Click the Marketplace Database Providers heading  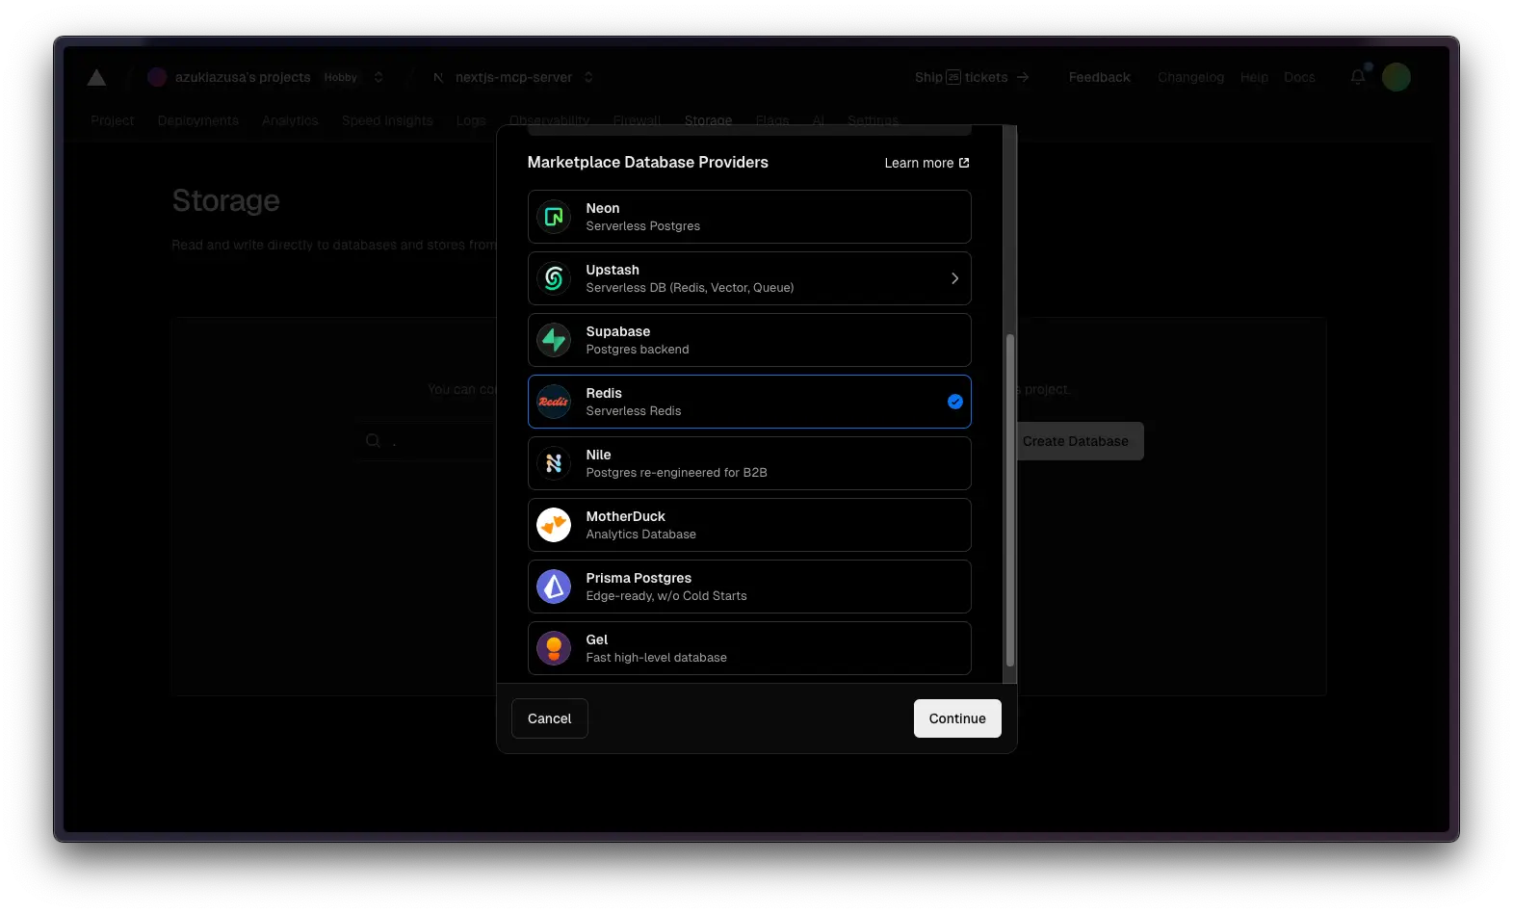click(648, 162)
